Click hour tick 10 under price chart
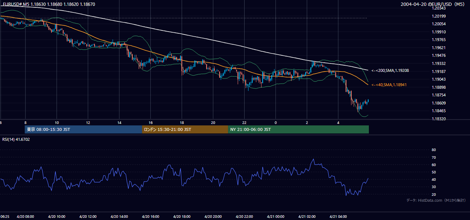 (56, 122)
